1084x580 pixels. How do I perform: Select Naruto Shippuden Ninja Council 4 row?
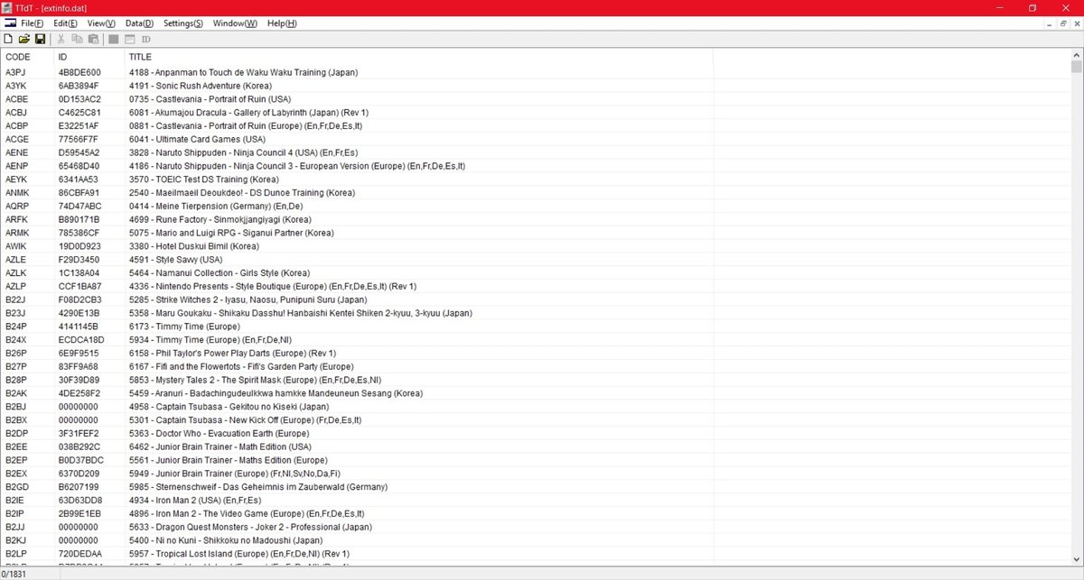535,152
